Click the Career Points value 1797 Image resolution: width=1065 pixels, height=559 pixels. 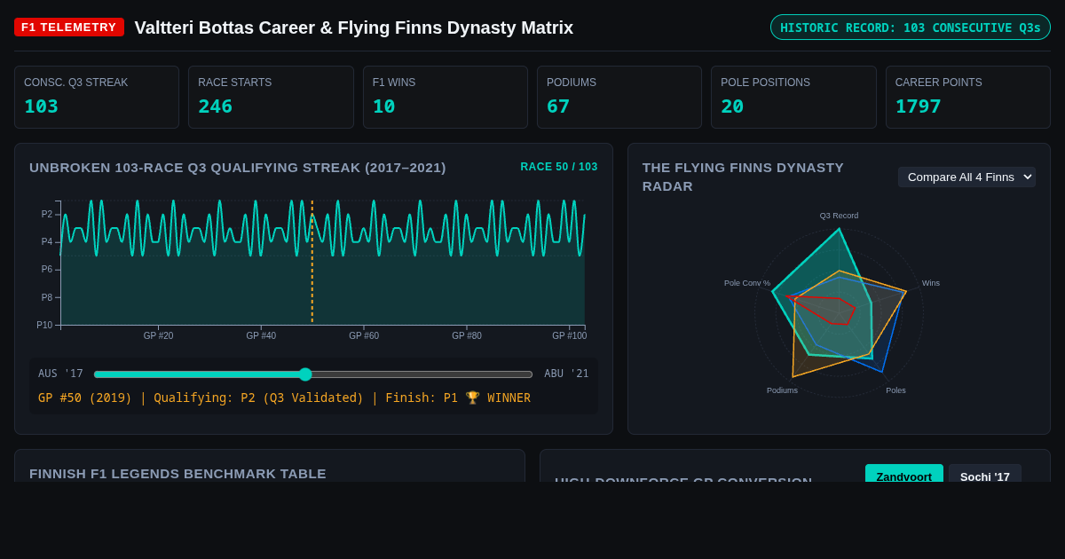click(x=919, y=106)
